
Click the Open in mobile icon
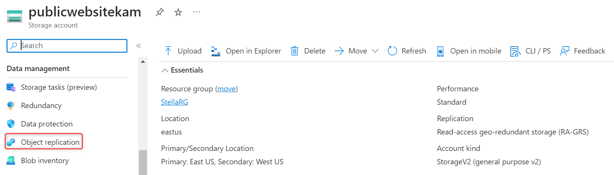(440, 51)
